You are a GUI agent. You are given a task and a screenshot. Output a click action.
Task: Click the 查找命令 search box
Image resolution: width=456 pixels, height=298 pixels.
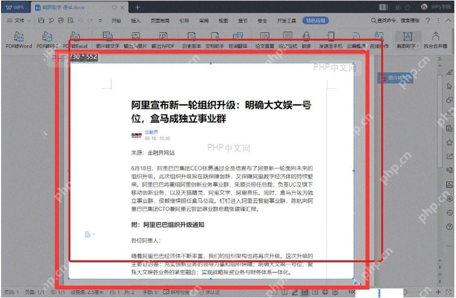coord(396,20)
